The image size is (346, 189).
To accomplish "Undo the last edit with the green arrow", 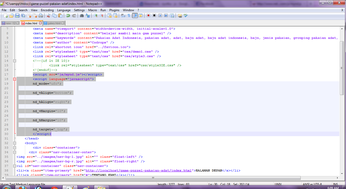I will point(68,15).
